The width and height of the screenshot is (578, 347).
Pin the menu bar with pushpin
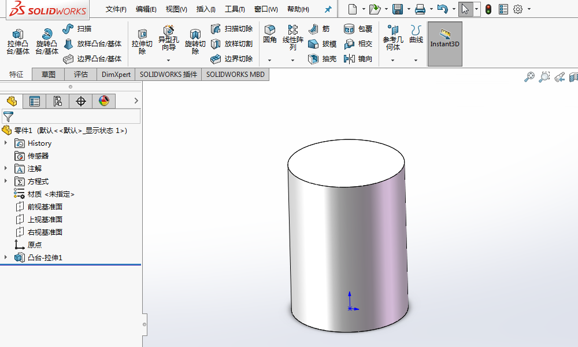click(x=328, y=9)
